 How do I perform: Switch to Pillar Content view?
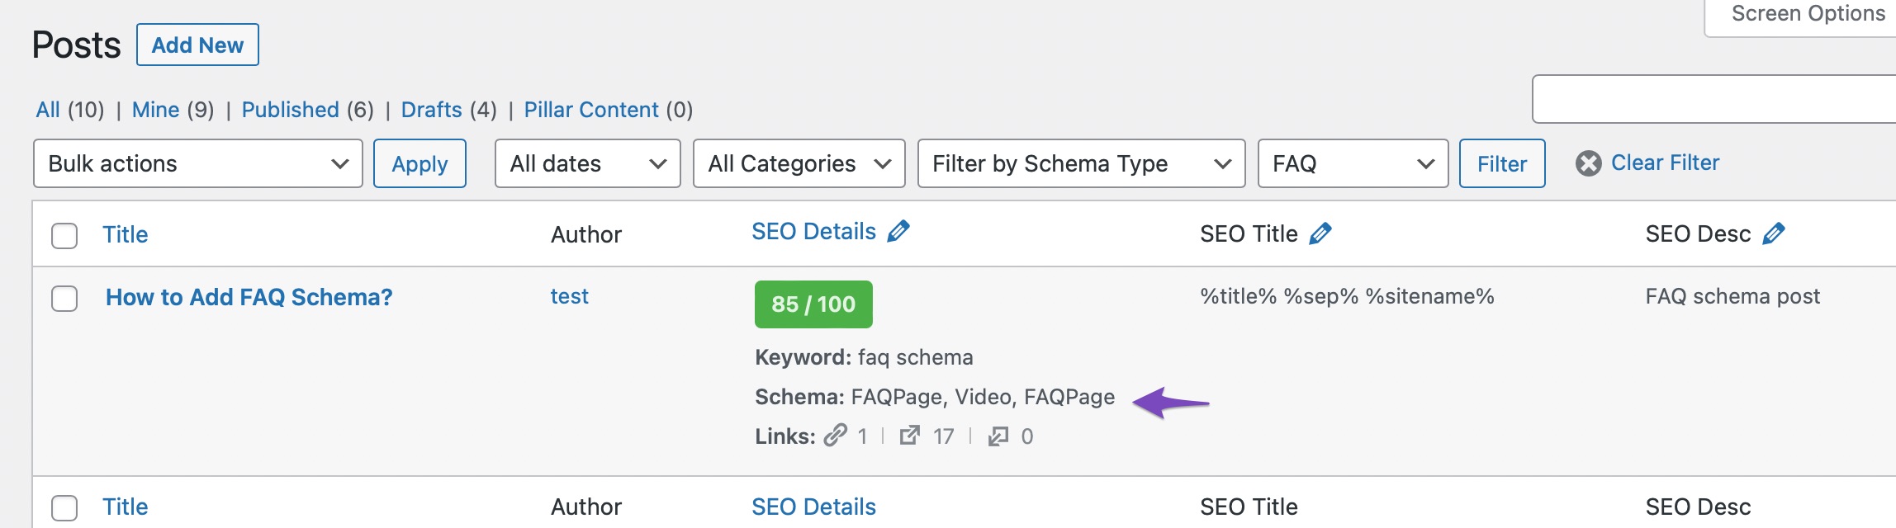click(591, 110)
